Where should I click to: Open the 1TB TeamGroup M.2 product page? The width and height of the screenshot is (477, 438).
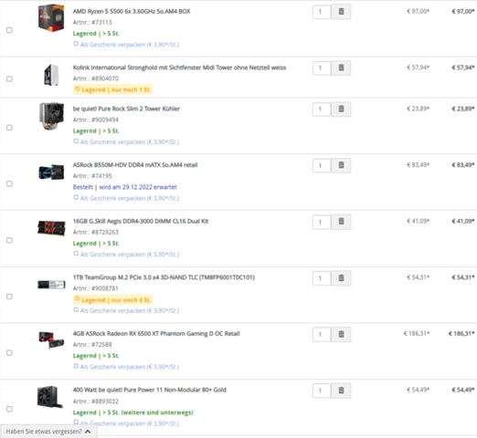pos(164,277)
